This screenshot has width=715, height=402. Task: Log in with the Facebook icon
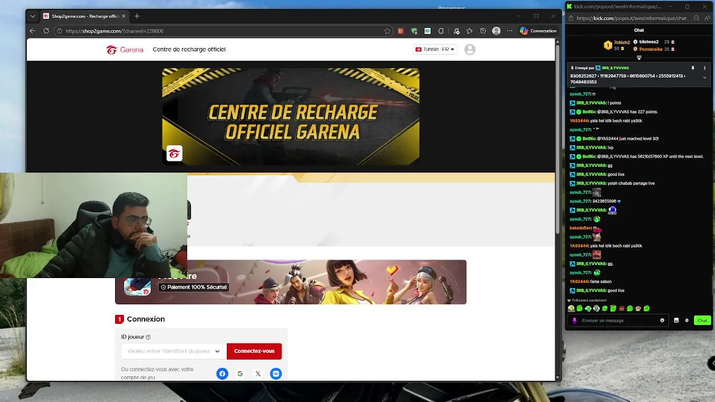tap(222, 374)
